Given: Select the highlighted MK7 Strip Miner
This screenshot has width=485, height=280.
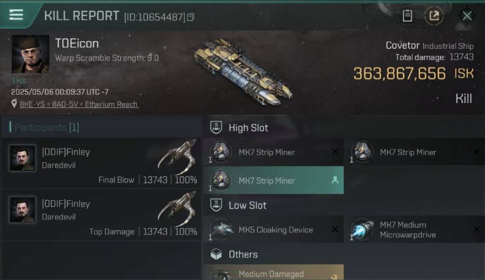Looking at the screenshot, I should pyautogui.click(x=273, y=180).
